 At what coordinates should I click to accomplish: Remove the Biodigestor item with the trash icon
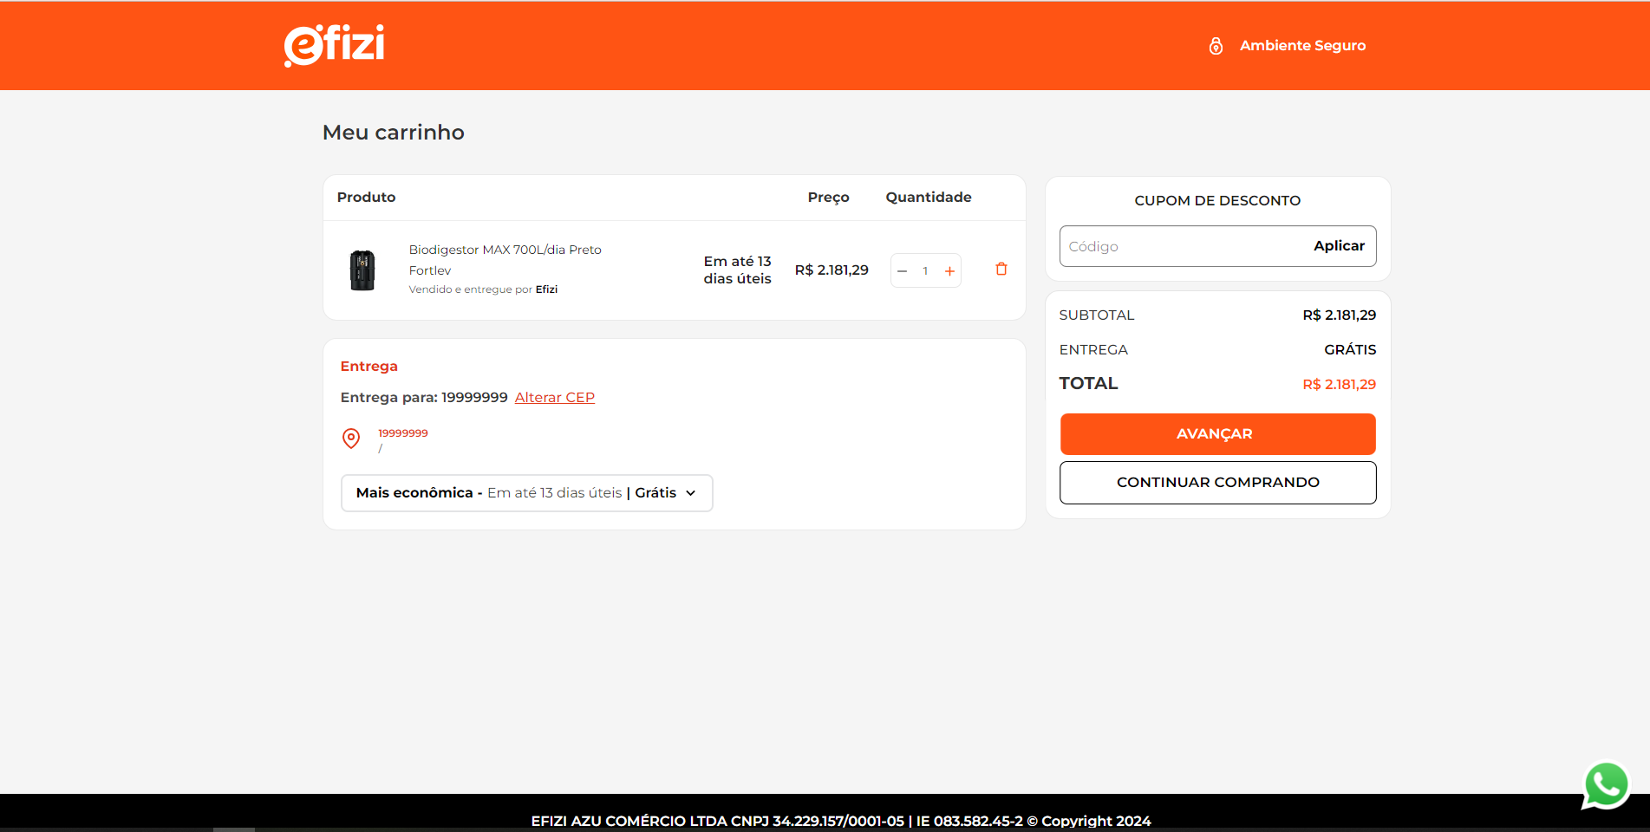[x=1001, y=270]
